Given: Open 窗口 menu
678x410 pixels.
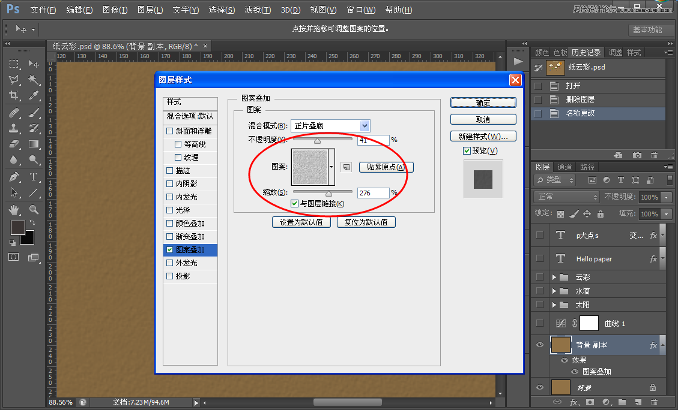Looking at the screenshot, I should [361, 10].
